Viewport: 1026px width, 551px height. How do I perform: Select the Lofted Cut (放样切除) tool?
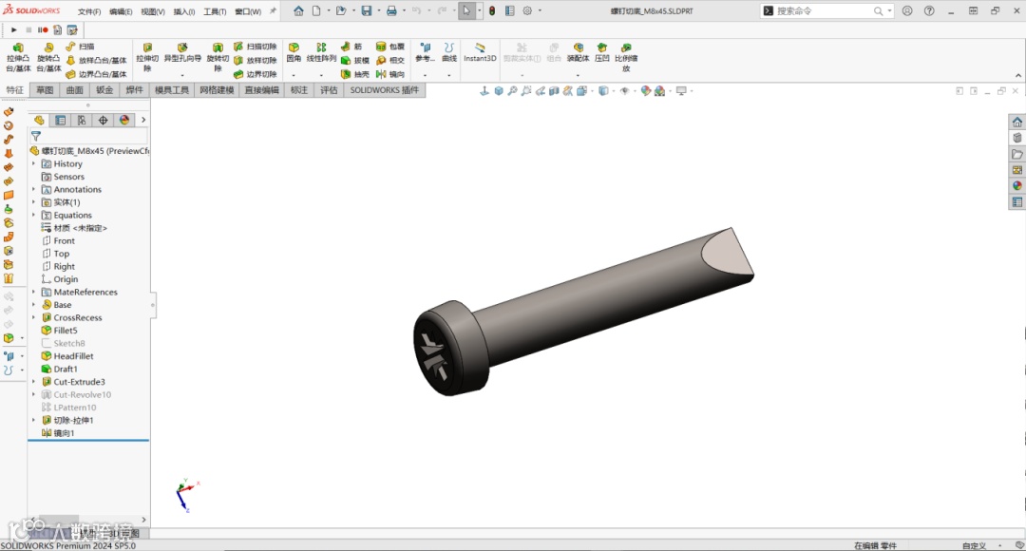point(256,60)
